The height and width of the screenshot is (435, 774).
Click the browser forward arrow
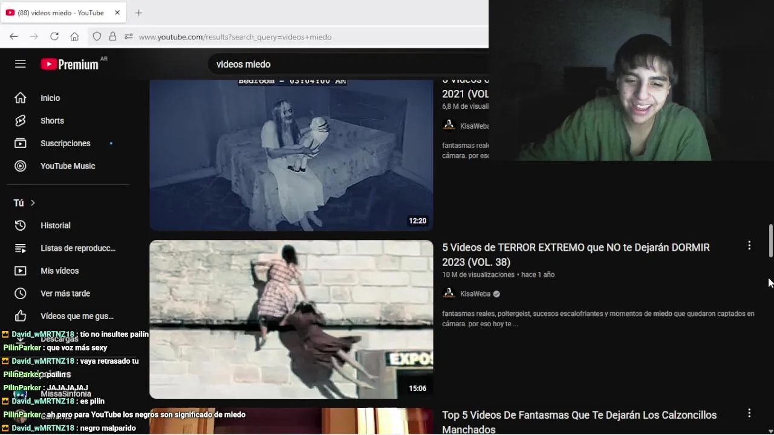pos(34,37)
